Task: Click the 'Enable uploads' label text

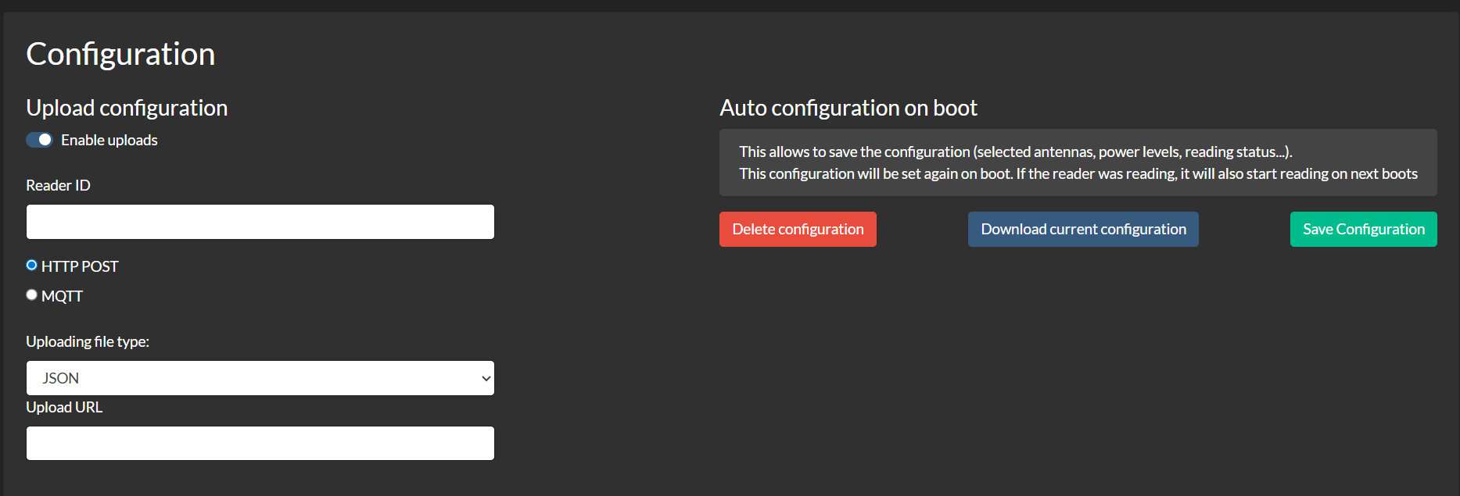Action: point(109,140)
